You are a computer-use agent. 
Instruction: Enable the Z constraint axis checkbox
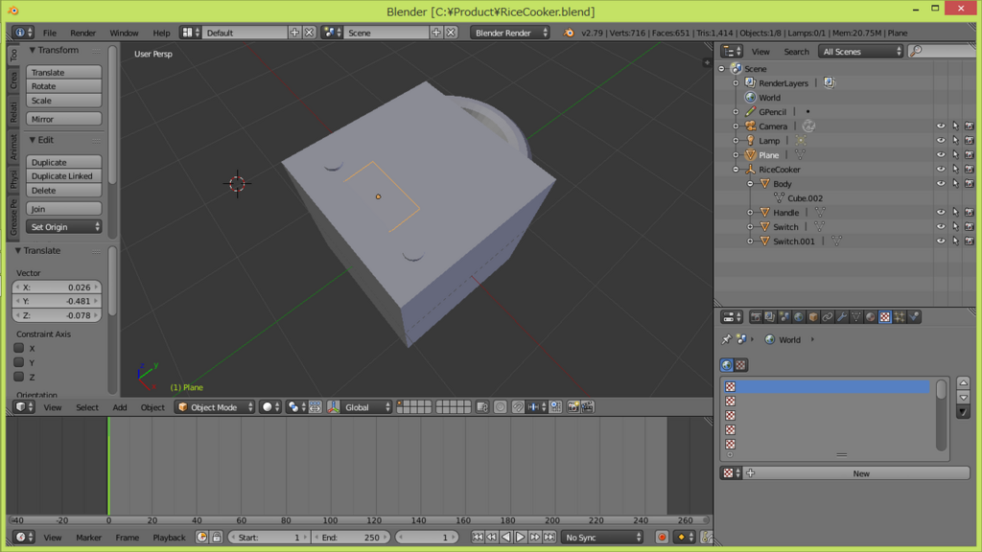click(19, 377)
